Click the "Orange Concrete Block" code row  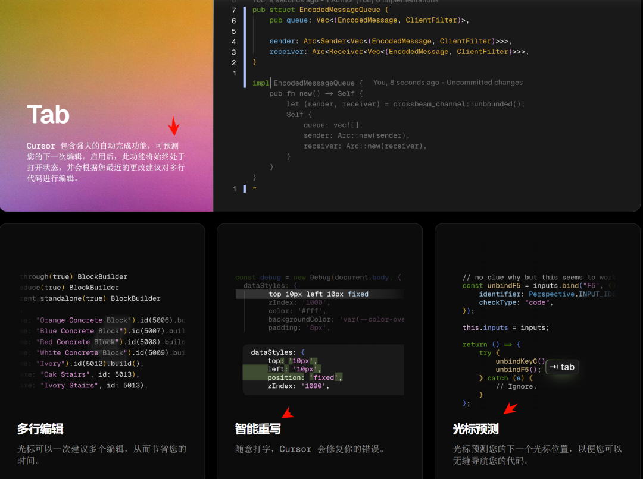[x=102, y=320]
